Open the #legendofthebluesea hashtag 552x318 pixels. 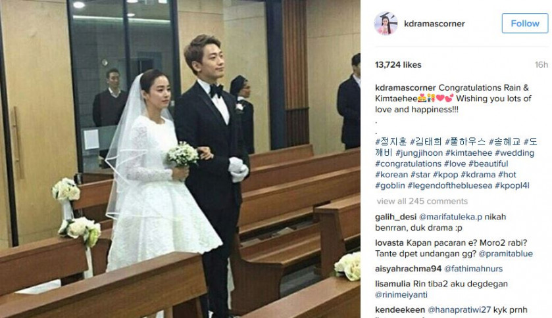point(450,185)
